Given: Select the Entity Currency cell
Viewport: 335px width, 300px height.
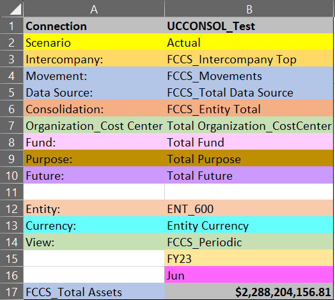Looking at the screenshot, I should 249,225.
